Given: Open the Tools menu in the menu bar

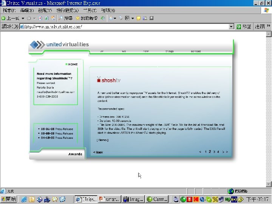Looking at the screenshot, I should click(90, 11).
